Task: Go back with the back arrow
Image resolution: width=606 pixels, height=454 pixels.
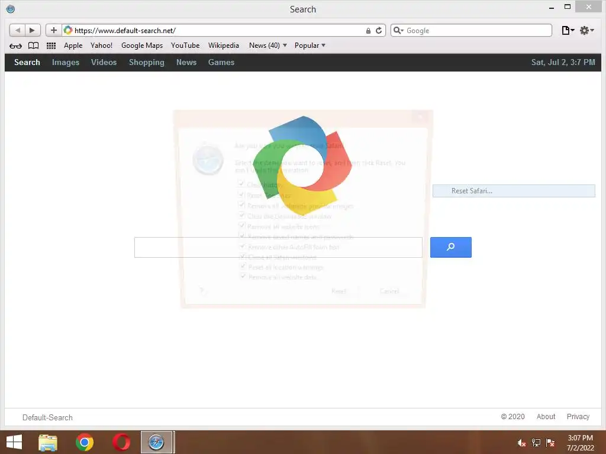Action: (17, 30)
